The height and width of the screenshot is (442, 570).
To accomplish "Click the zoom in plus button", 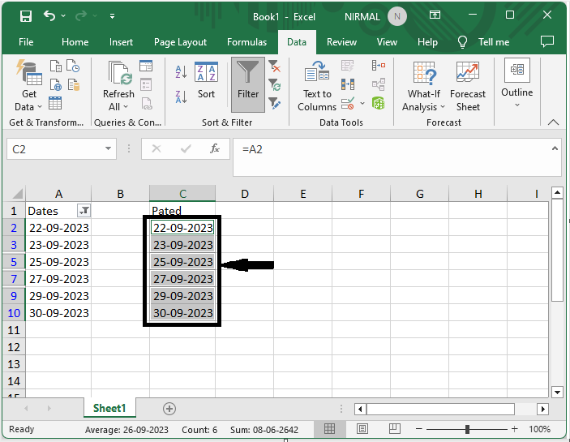I will (x=514, y=429).
